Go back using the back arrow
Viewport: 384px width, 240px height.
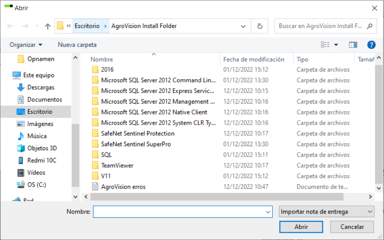point(10,26)
